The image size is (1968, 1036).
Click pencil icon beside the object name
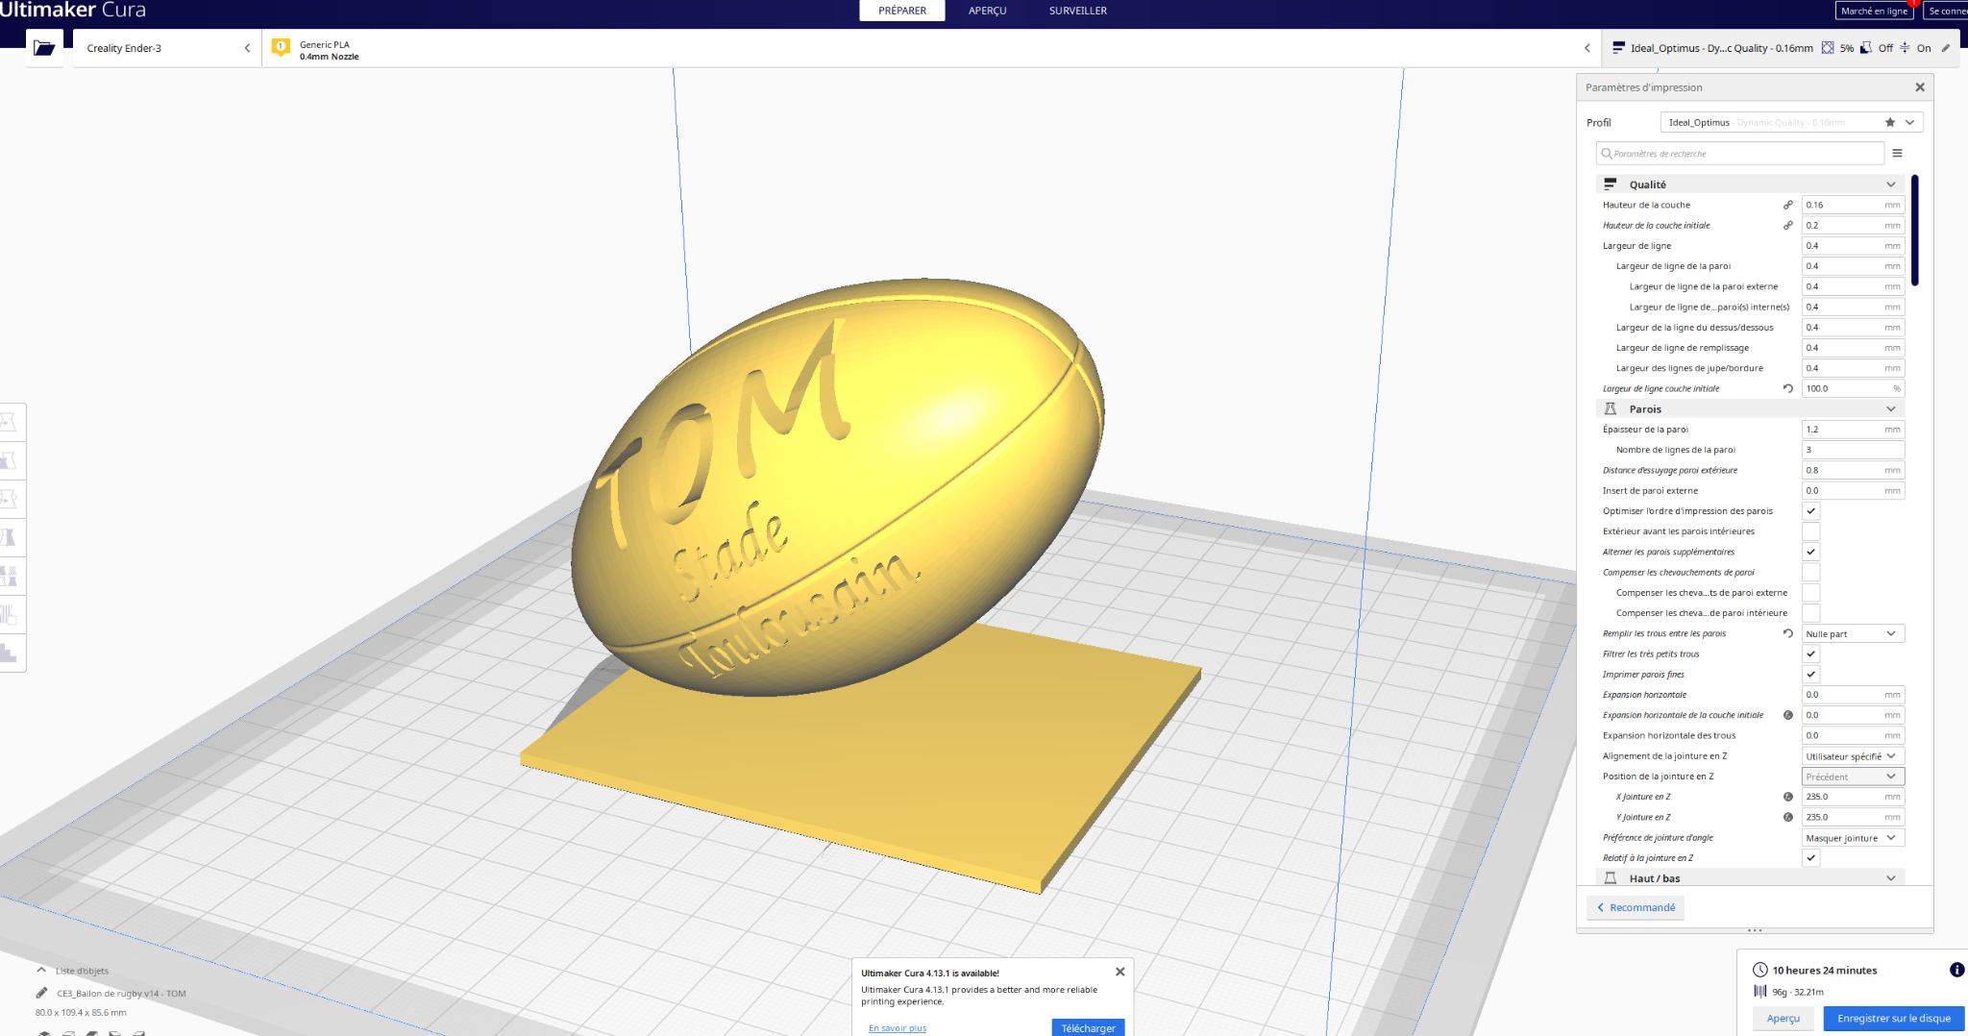tap(41, 993)
